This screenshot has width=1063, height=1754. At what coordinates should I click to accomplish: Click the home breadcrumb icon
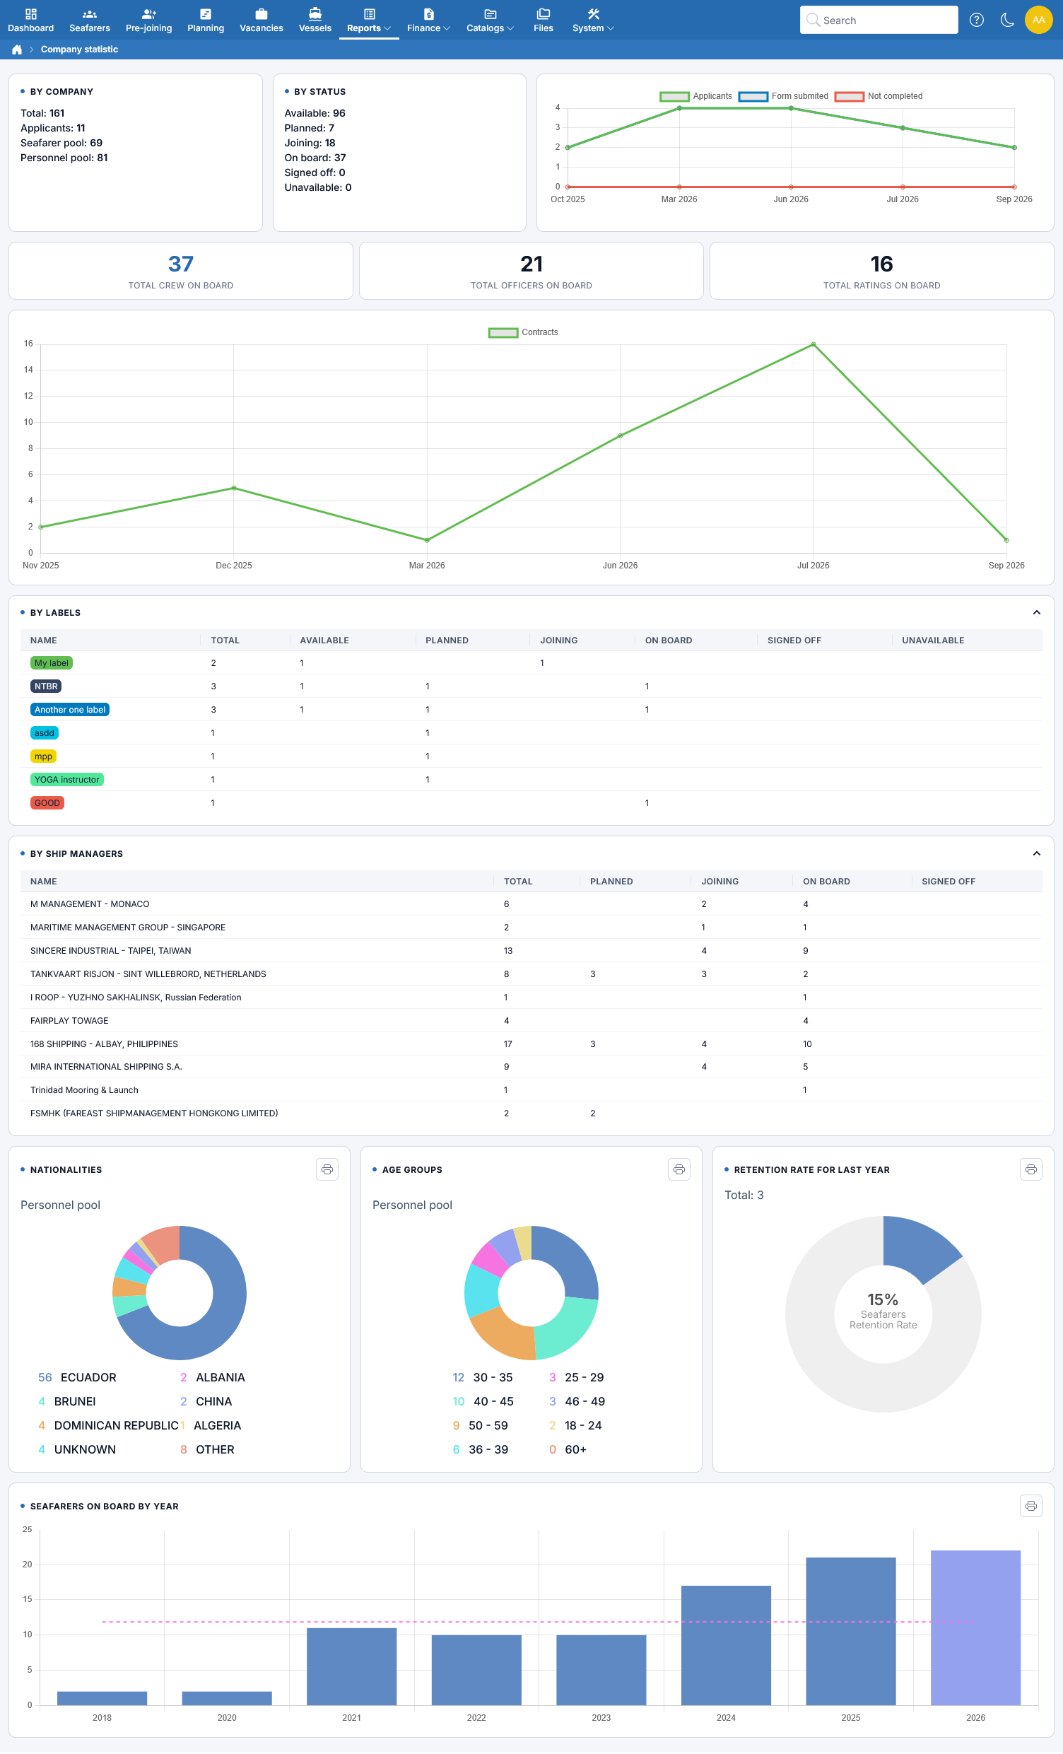tap(17, 49)
